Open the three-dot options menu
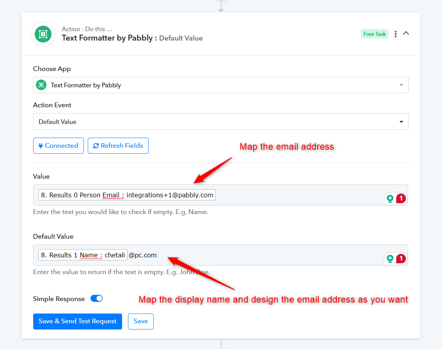The height and width of the screenshot is (349, 442). pyautogui.click(x=396, y=34)
